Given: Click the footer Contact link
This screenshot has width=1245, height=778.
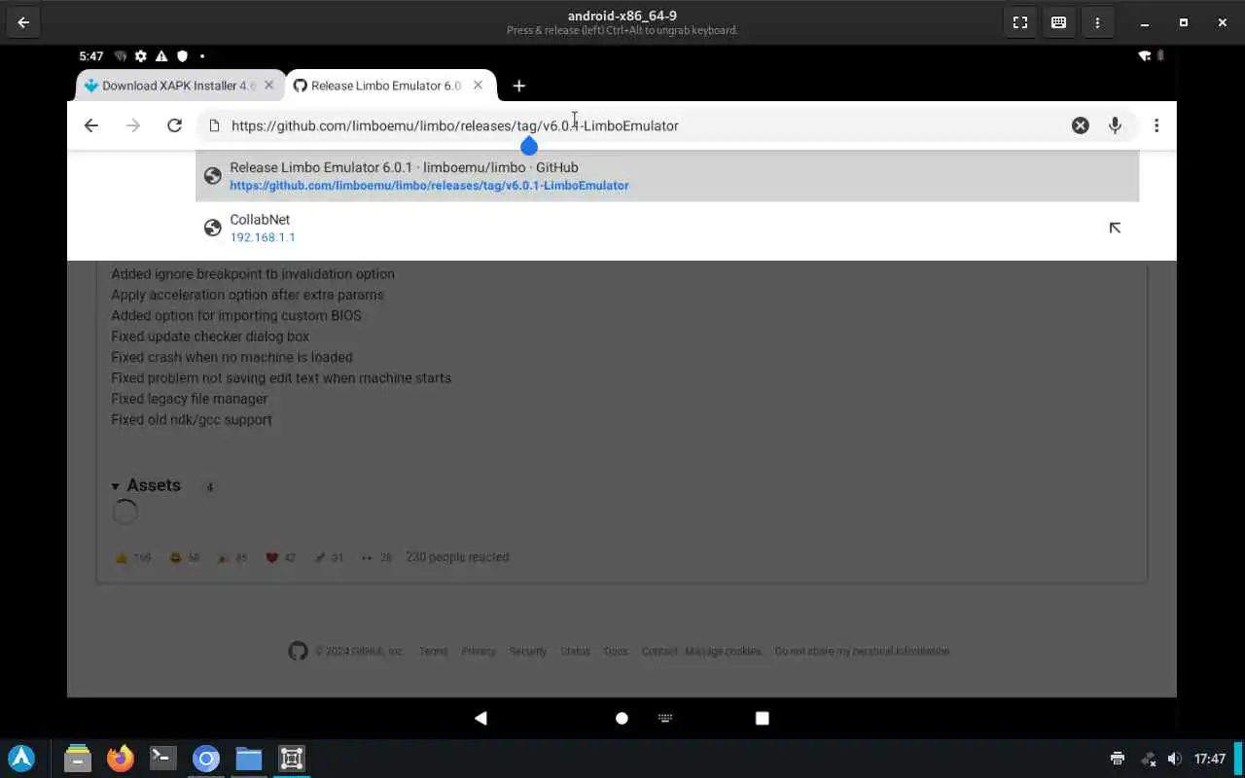Looking at the screenshot, I should point(659,652).
